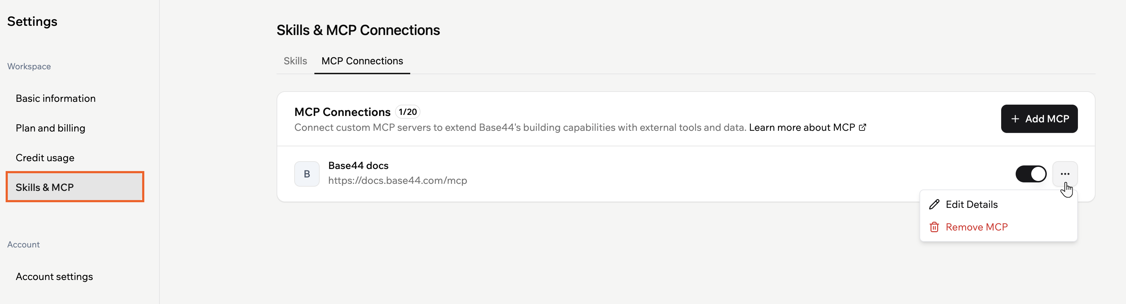Select Edit Details from the context menu
The height and width of the screenshot is (304, 1126).
(972, 204)
